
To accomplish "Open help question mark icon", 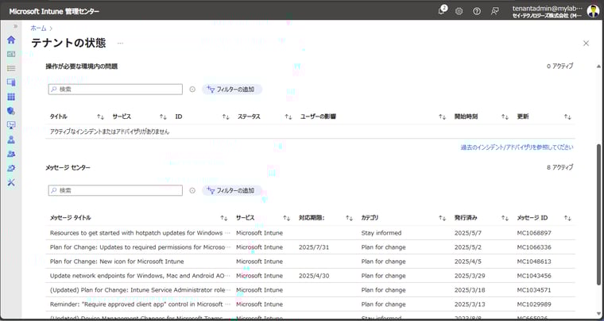I will pyautogui.click(x=477, y=11).
